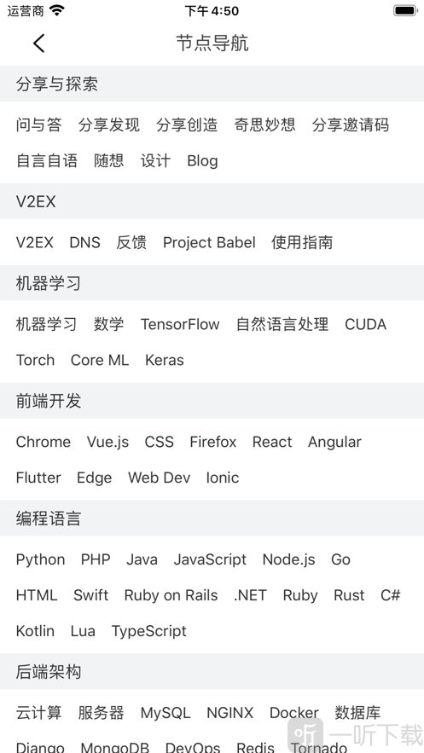
Task: Open the Ruby on Rails node
Action: pyautogui.click(x=171, y=595)
